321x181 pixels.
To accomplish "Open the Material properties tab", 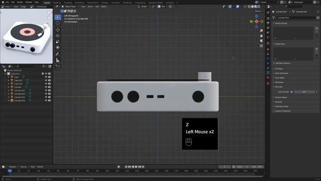I will coord(268,77).
